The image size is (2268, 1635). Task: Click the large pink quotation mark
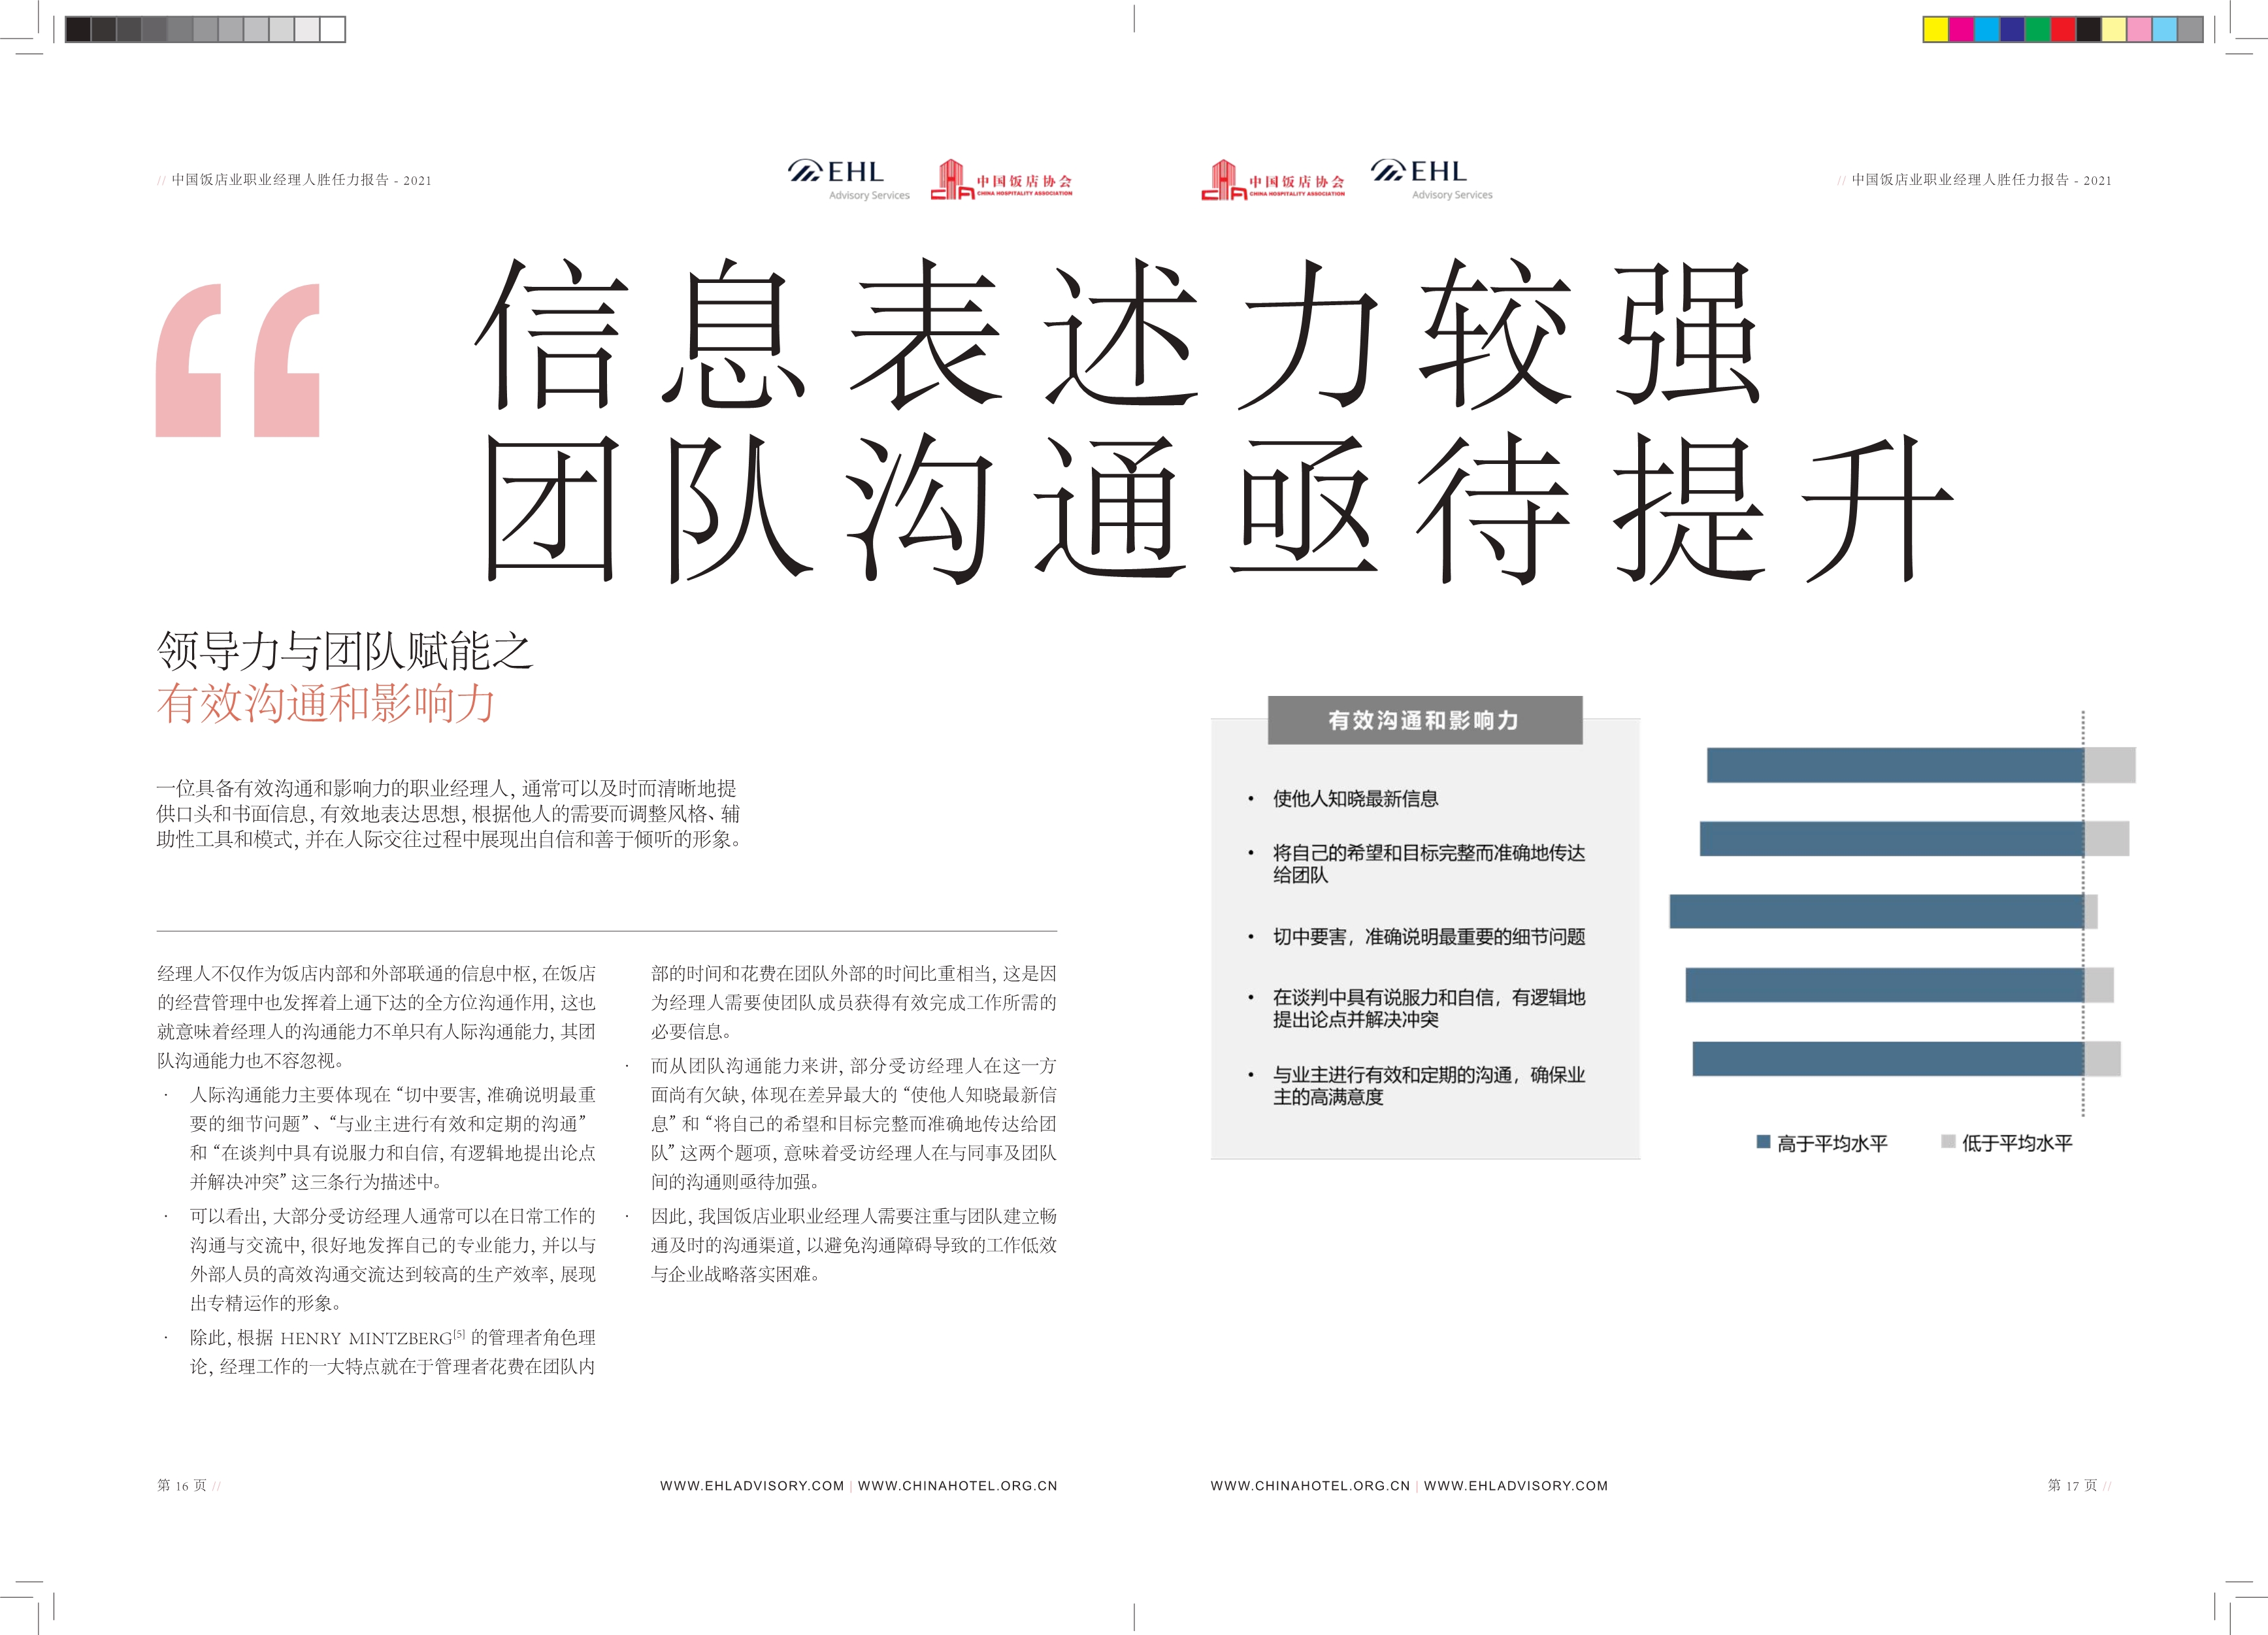click(238, 360)
